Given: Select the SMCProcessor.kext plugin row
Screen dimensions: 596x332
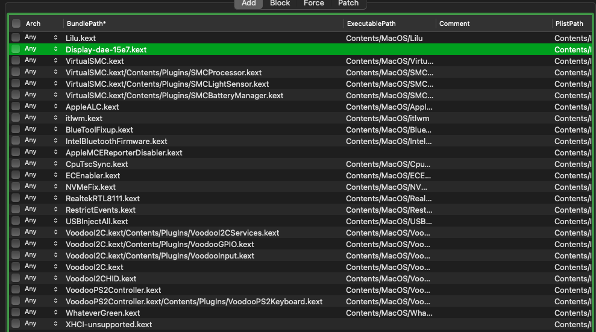Looking at the screenshot, I should pyautogui.click(x=163, y=72).
